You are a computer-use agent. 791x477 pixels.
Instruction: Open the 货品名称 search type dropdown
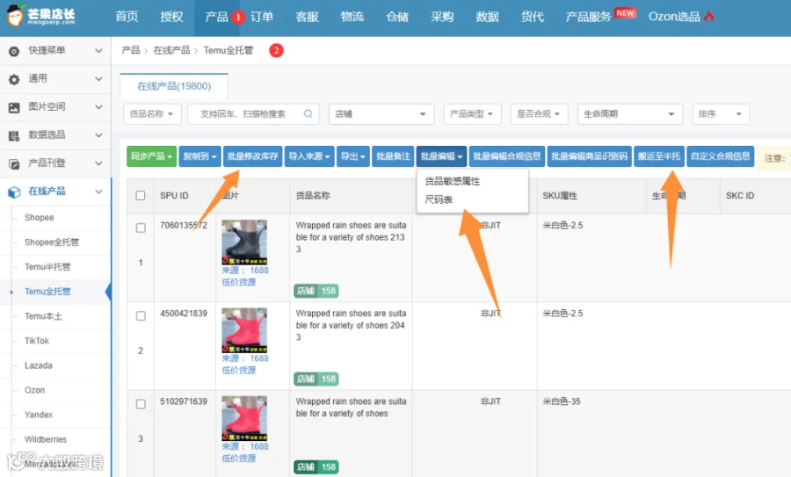[152, 114]
